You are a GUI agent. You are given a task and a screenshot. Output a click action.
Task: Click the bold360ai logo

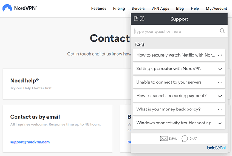click(x=216, y=148)
